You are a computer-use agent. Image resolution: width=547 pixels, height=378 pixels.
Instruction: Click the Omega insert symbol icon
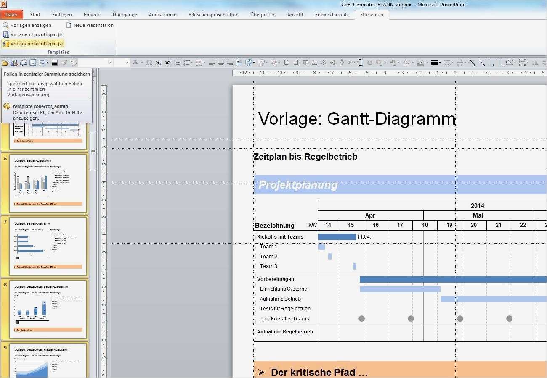tap(149, 63)
